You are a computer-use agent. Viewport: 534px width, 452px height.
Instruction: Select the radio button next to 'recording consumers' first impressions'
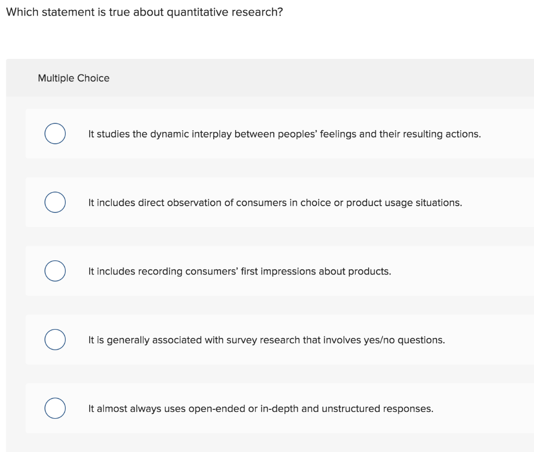55,271
